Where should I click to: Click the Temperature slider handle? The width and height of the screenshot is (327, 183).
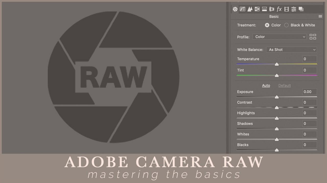pyautogui.click(x=277, y=64)
